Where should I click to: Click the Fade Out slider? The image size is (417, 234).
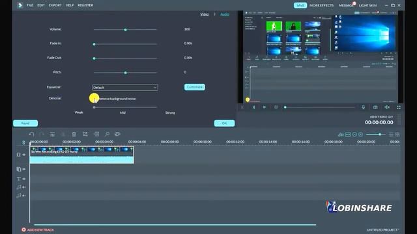point(125,58)
